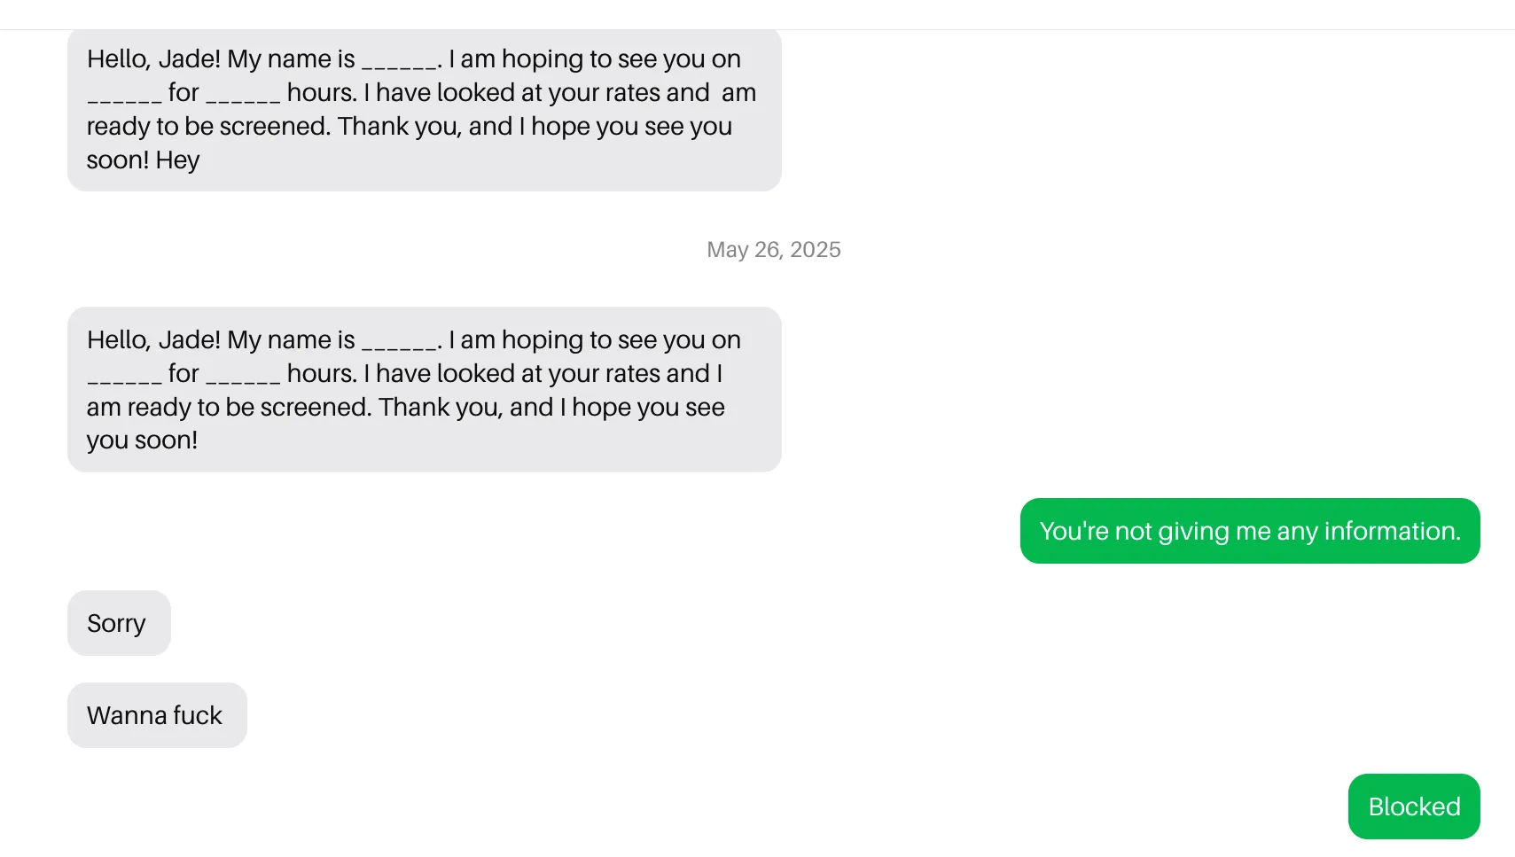1515x857 pixels.
Task: Click the "You're not giving me any information." reply
Action: click(x=1249, y=531)
